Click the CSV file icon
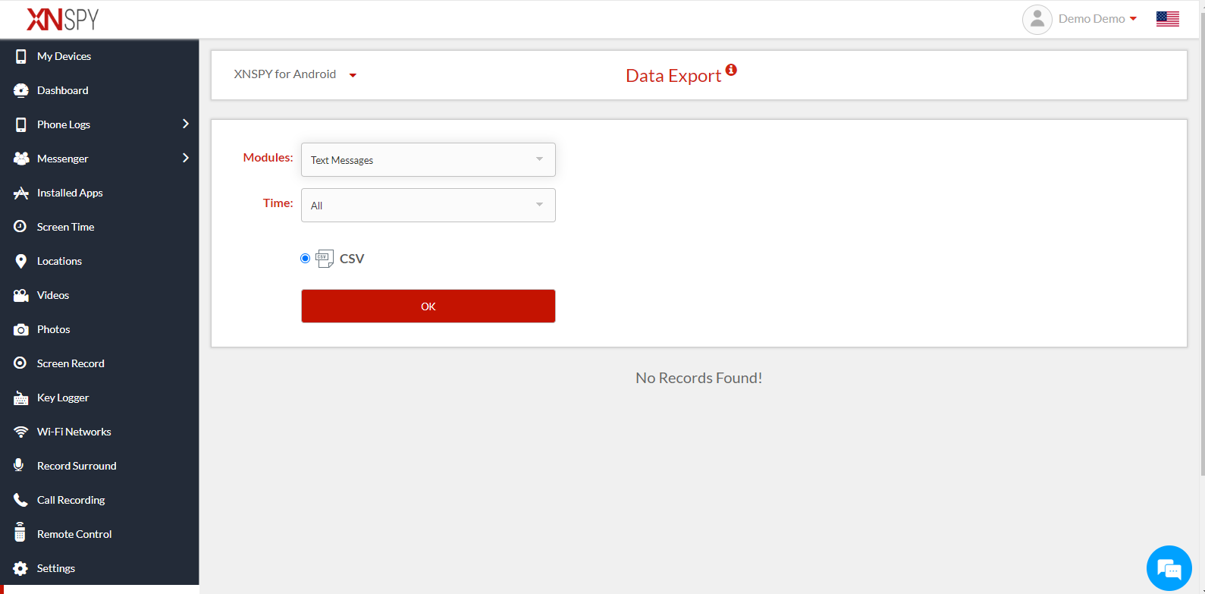1205x594 pixels. click(325, 259)
